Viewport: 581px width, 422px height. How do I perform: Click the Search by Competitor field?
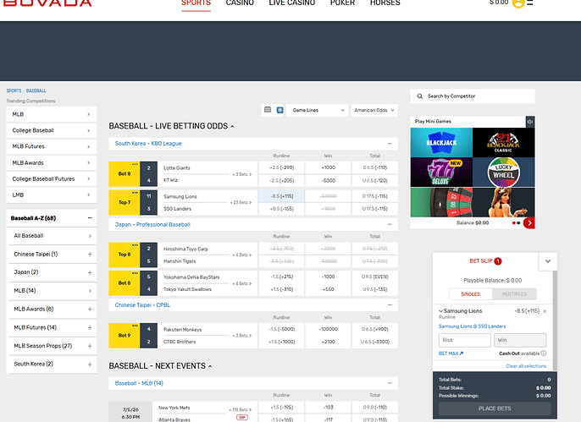[x=473, y=96]
